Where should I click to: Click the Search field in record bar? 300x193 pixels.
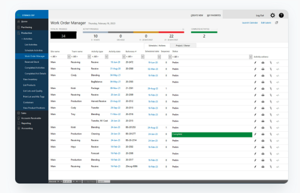point(103,181)
